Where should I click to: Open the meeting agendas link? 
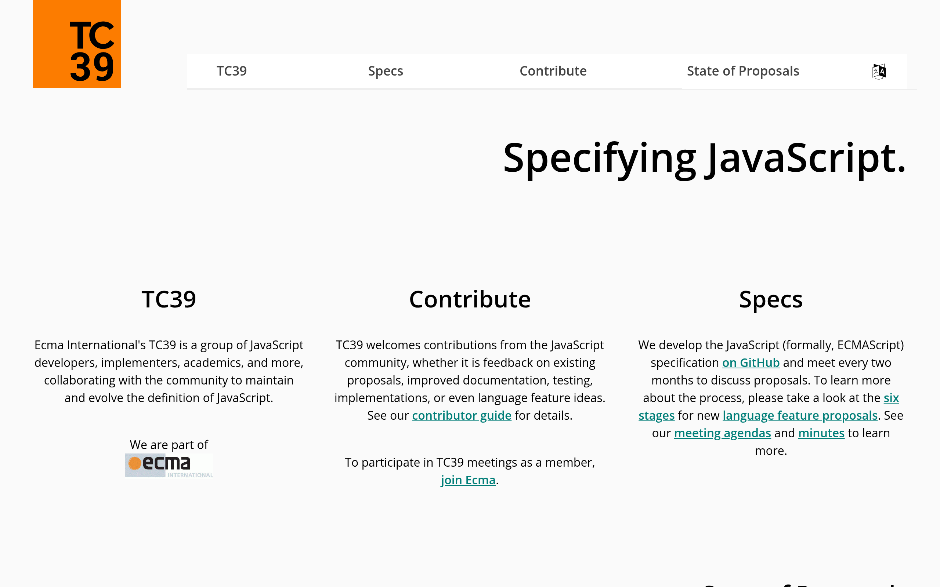pos(723,433)
